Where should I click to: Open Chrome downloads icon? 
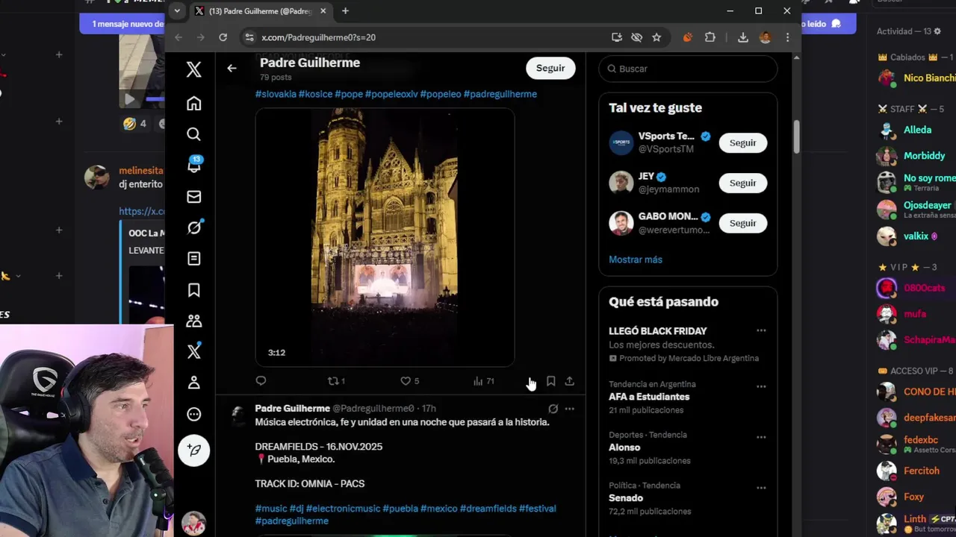(x=743, y=37)
